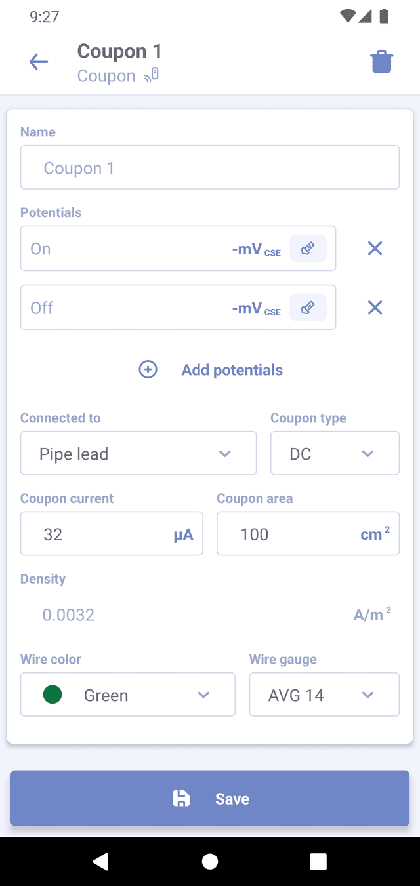The height and width of the screenshot is (886, 420).
Task: Remove the On potential row
Action: point(375,249)
